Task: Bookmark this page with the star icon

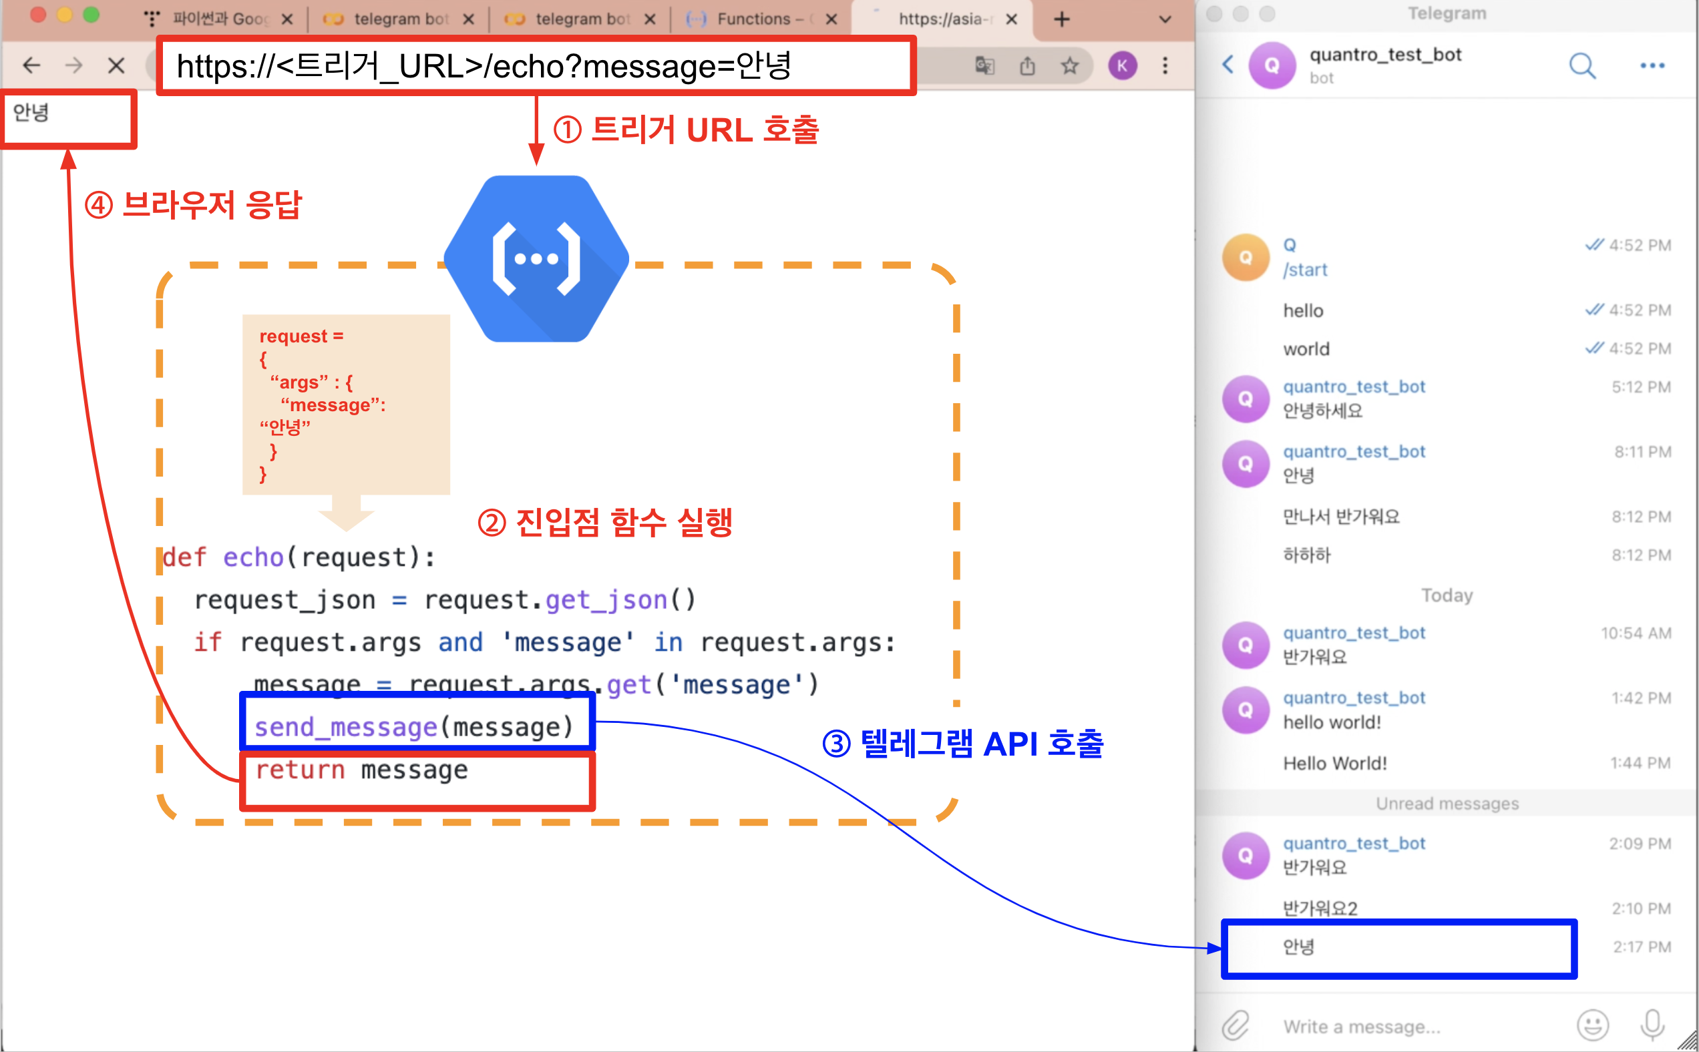Action: [1070, 66]
